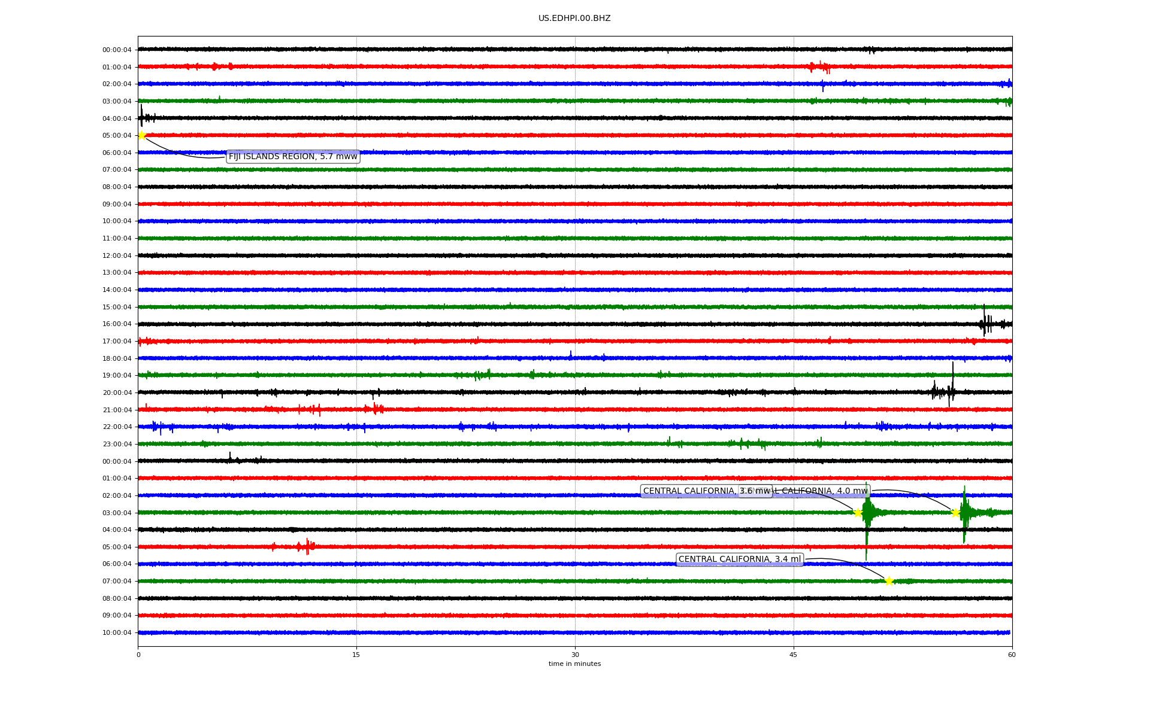Click the yellow star for the Fiji Islands event
This screenshot has height=718, width=1150.
(x=142, y=135)
